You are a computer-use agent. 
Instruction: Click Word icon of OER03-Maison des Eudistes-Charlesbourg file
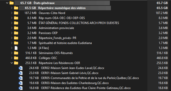21,83
